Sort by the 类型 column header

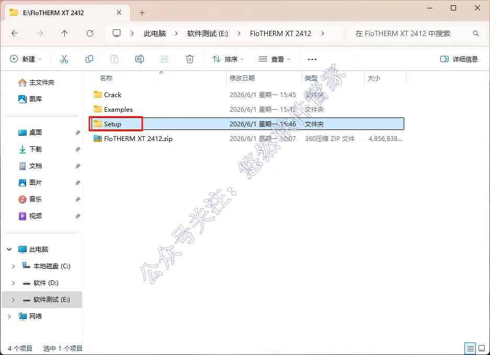click(311, 78)
